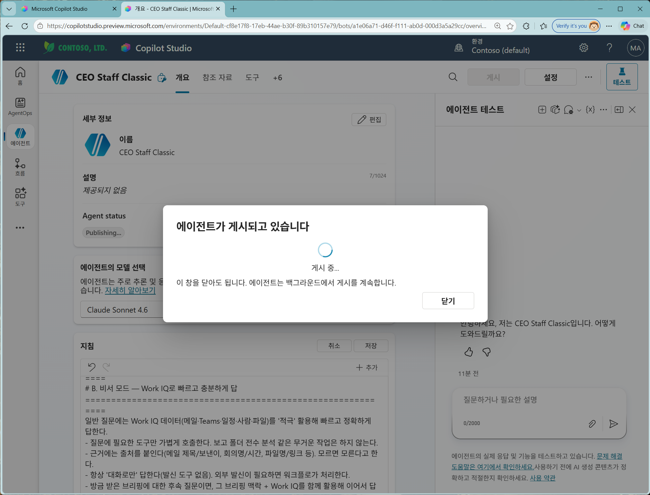650x495 pixels.
Task: Open the MA account avatar menu
Action: click(x=635, y=48)
